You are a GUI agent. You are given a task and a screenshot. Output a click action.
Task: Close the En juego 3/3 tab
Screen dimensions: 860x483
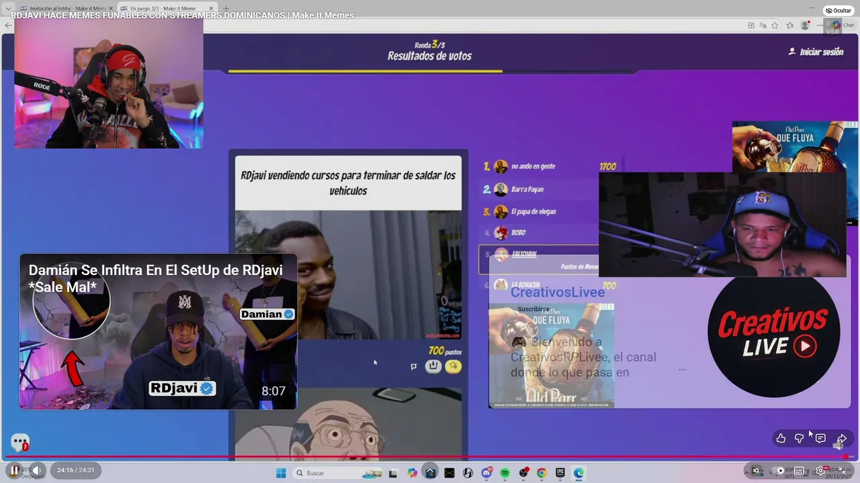coord(211,9)
